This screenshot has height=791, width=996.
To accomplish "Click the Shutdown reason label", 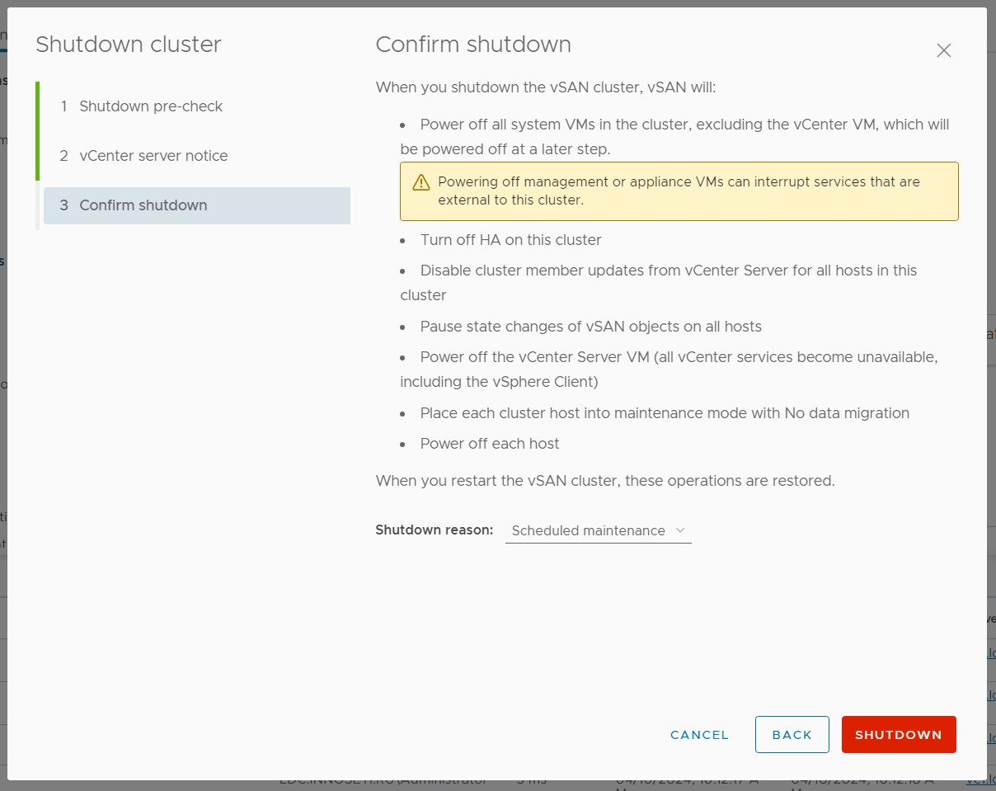I will 434,530.
